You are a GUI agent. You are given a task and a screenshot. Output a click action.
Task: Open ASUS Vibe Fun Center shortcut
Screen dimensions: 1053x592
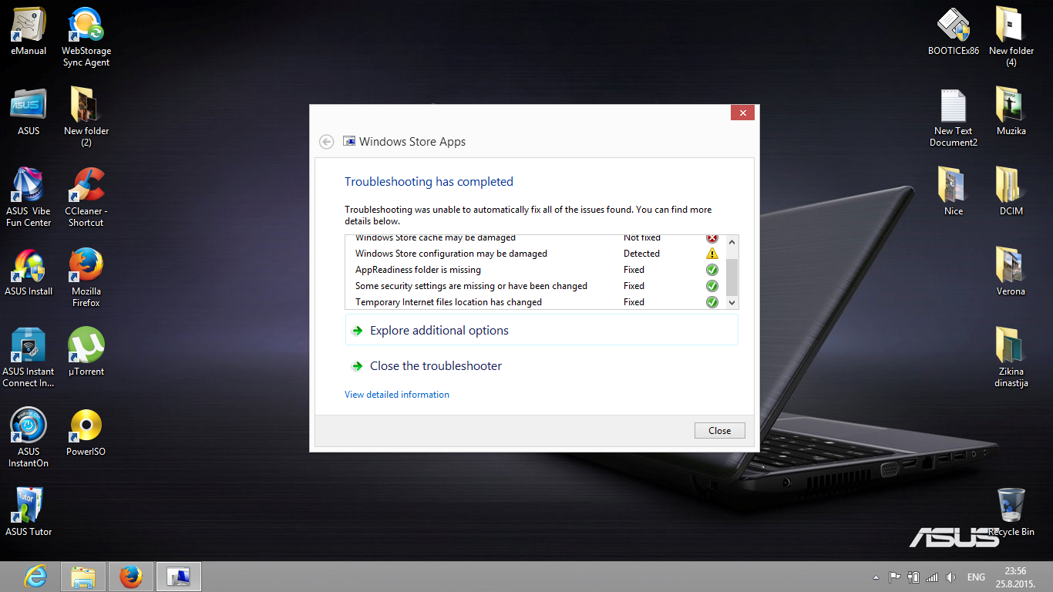click(29, 197)
